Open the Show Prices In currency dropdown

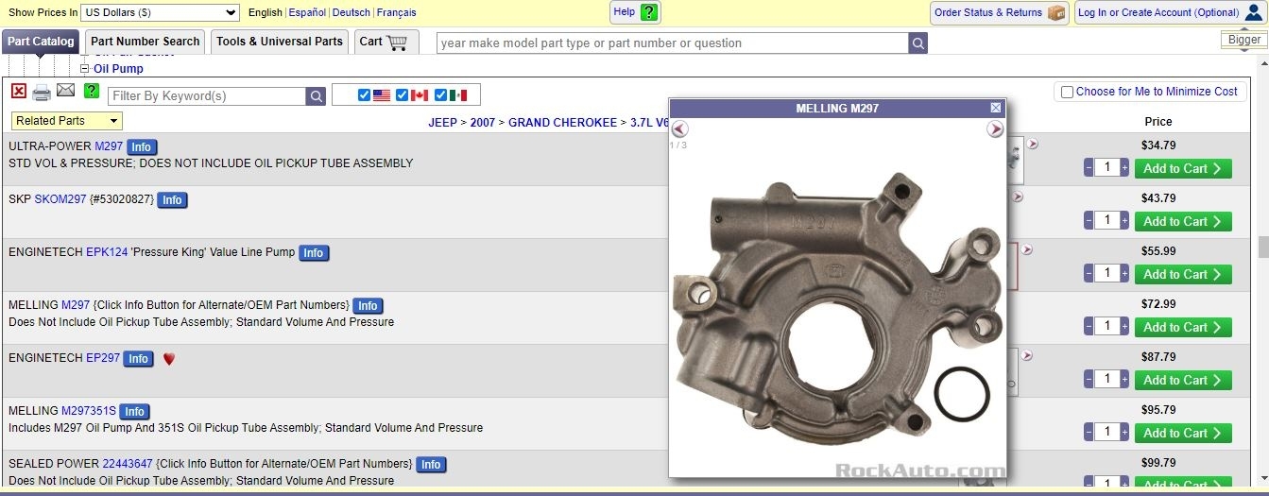tap(159, 13)
